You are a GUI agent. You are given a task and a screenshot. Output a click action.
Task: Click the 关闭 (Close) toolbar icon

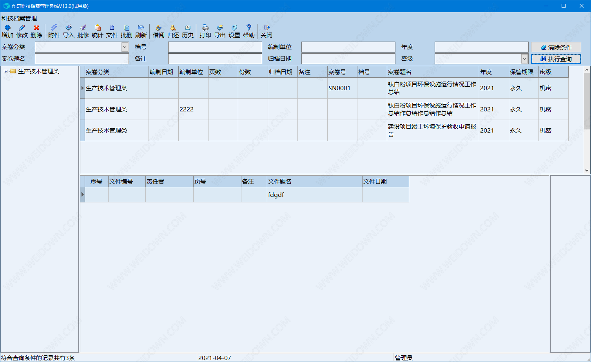tap(266, 31)
